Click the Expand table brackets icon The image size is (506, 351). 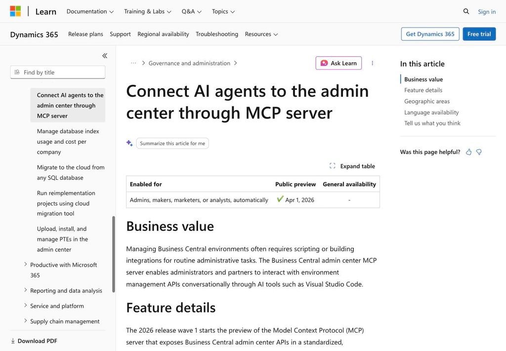click(333, 166)
